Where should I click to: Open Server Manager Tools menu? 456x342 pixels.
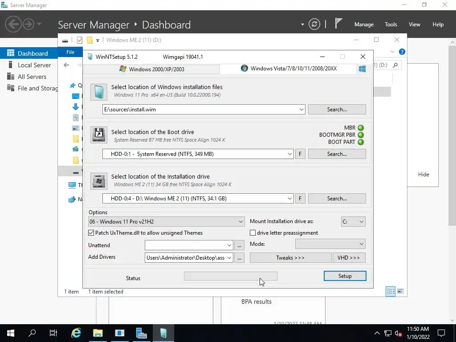click(x=391, y=24)
